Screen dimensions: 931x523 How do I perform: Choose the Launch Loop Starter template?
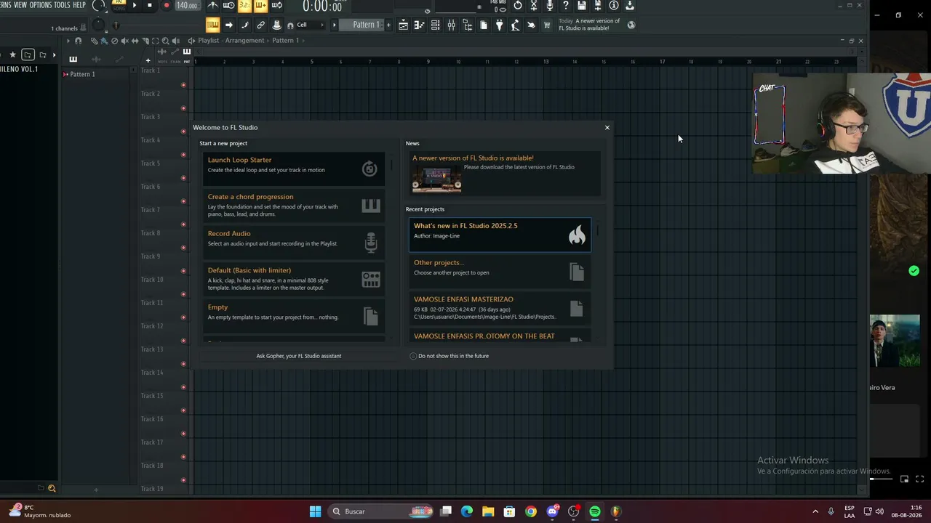click(x=294, y=168)
